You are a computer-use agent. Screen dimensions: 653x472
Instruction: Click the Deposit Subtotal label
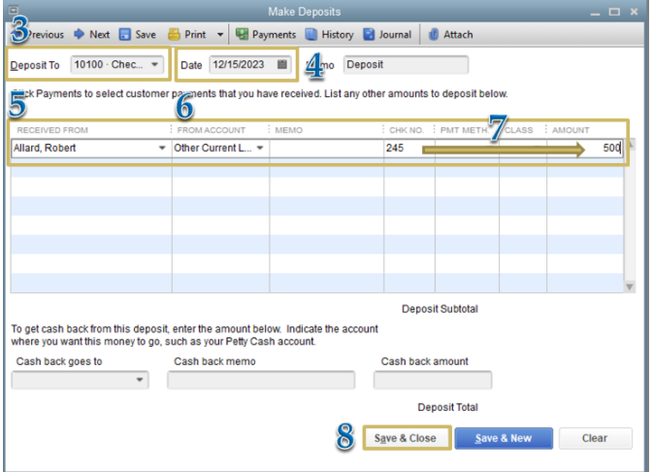440,309
